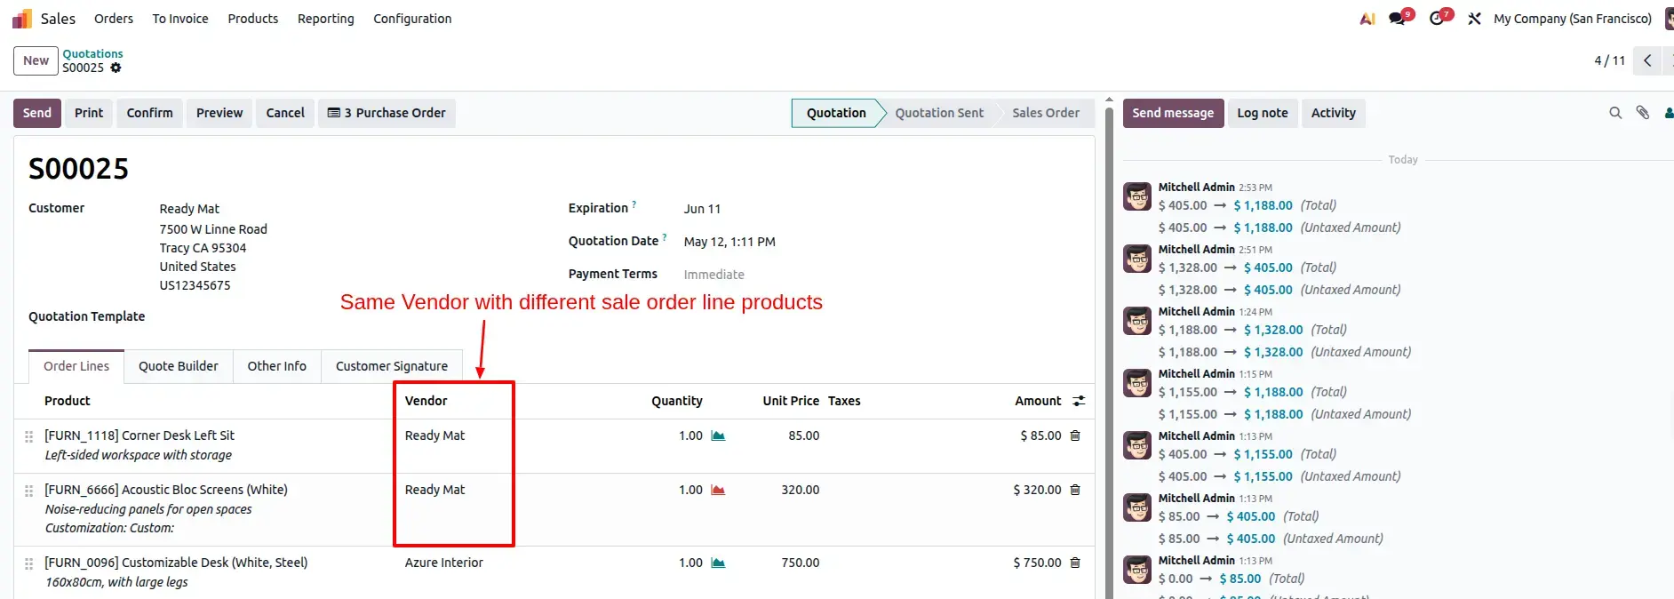Click forecast chart icon on Customizable Desk line

(x=718, y=563)
